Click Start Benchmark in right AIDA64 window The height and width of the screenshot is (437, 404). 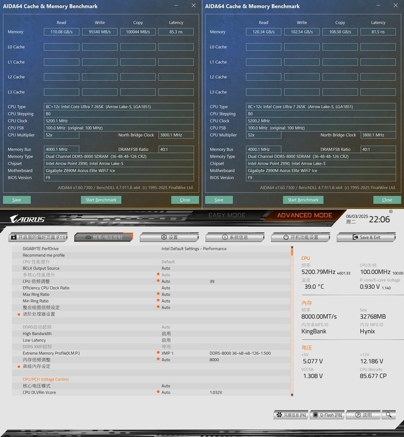[303, 200]
